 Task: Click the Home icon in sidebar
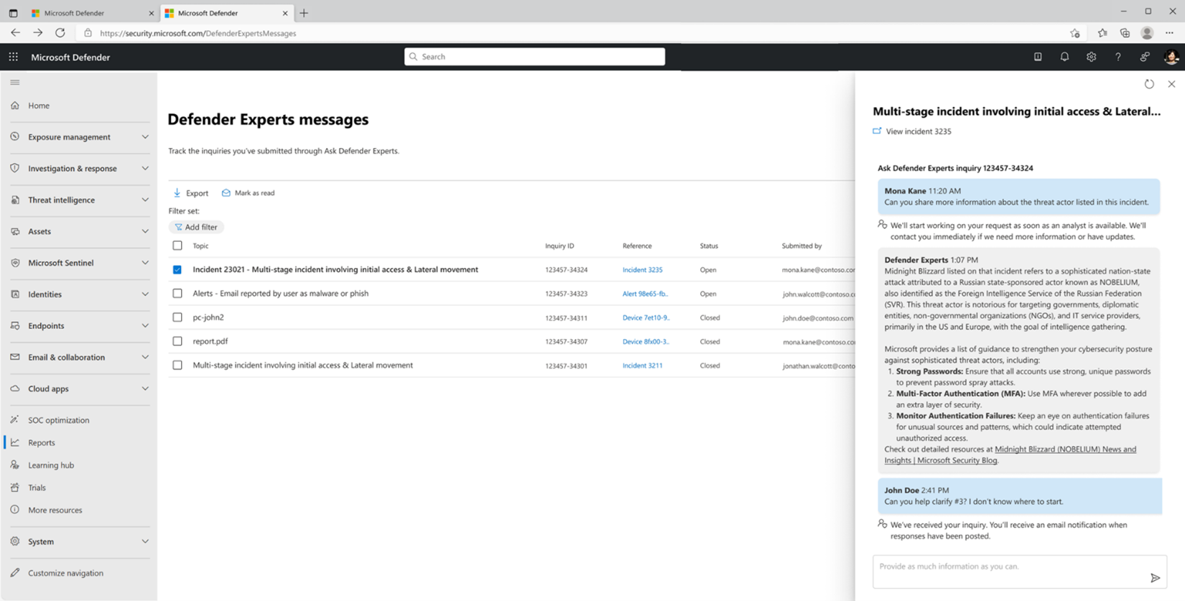tap(15, 106)
